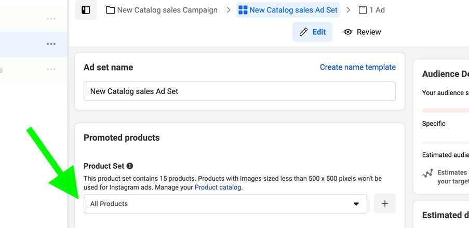Image resolution: width=469 pixels, height=228 pixels.
Task: Toggle the sidebar panel icon
Action: click(86, 10)
